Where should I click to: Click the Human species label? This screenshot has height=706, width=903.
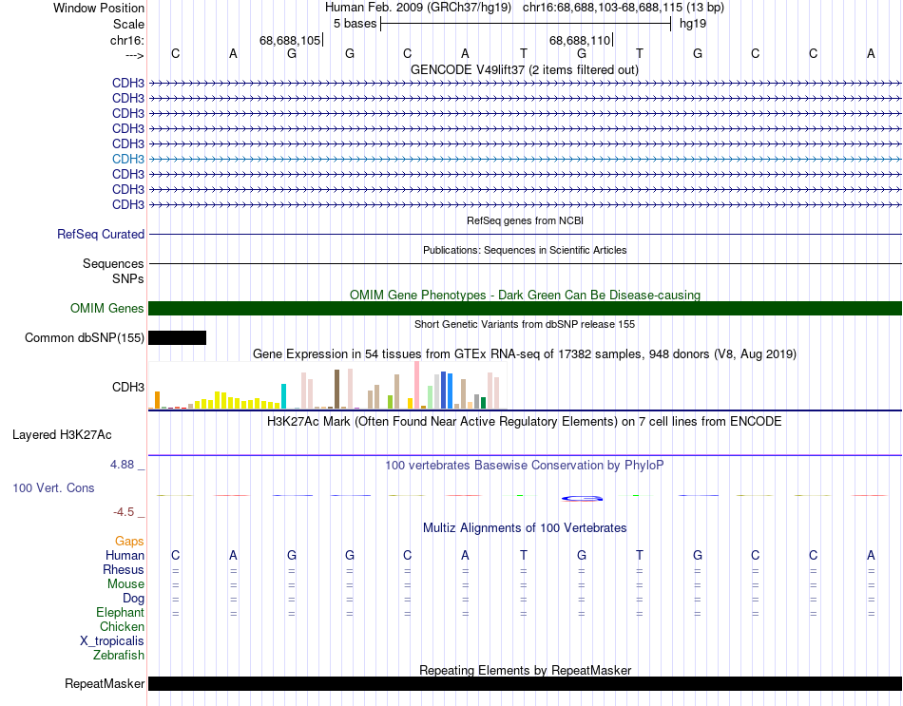(x=125, y=556)
